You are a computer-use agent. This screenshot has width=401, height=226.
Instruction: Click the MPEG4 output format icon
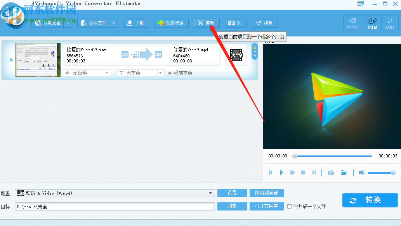click(x=236, y=55)
